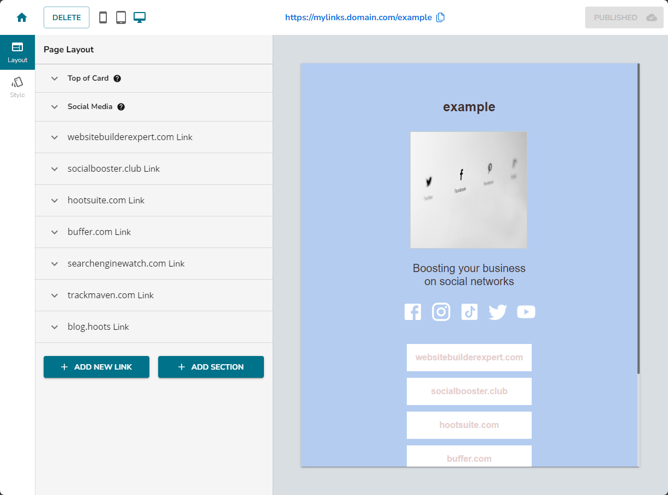Click the Page Layout heading
Viewport: 668px width, 495px height.
tap(69, 50)
